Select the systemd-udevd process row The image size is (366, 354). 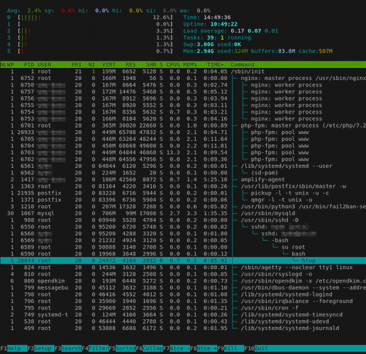(x=183, y=321)
